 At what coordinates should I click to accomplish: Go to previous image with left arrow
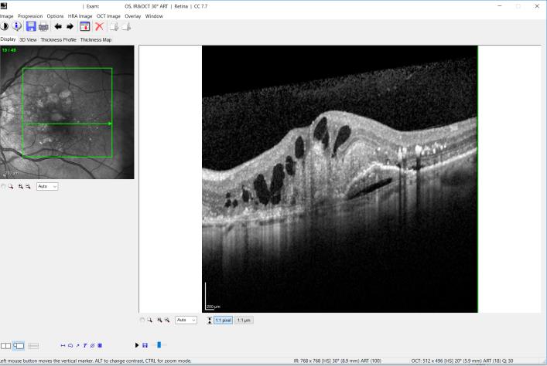[x=58, y=26]
